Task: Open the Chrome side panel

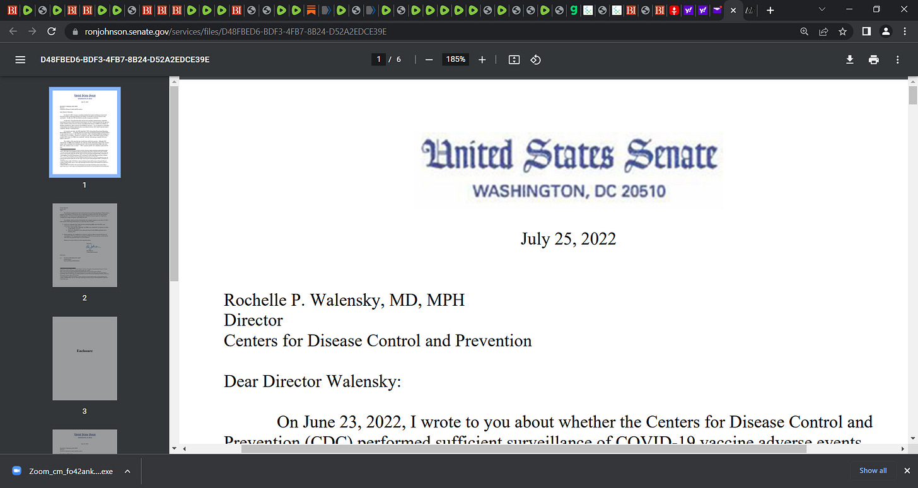Action: point(867,32)
